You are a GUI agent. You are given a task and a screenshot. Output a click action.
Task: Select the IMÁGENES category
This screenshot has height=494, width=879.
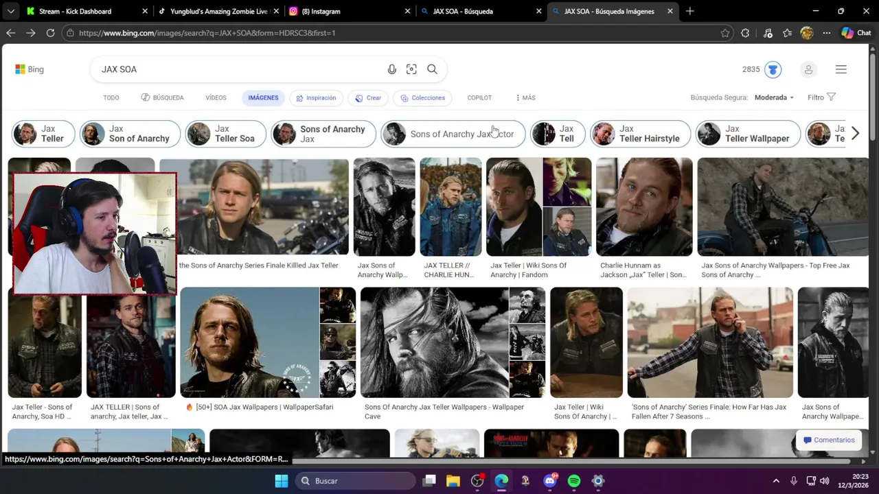click(264, 97)
